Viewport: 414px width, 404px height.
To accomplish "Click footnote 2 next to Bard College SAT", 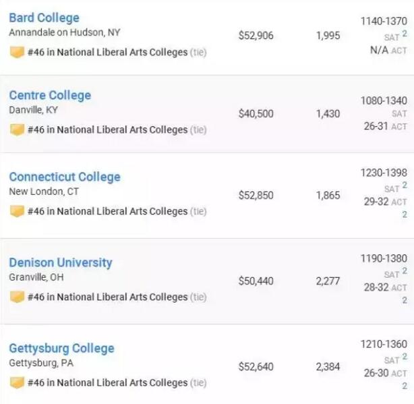I will point(405,34).
